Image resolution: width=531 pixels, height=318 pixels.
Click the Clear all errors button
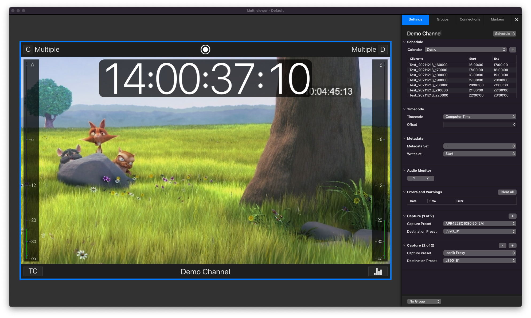pos(507,192)
